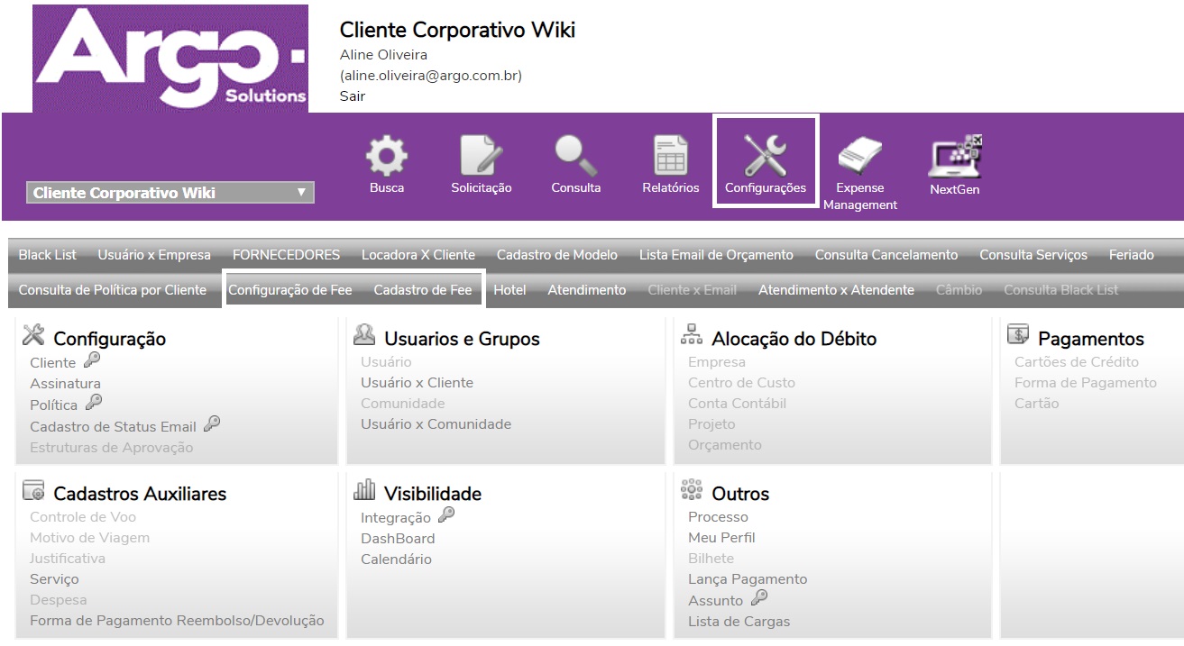This screenshot has width=1184, height=646.
Task: Open the NextGen module
Action: pyautogui.click(x=954, y=162)
